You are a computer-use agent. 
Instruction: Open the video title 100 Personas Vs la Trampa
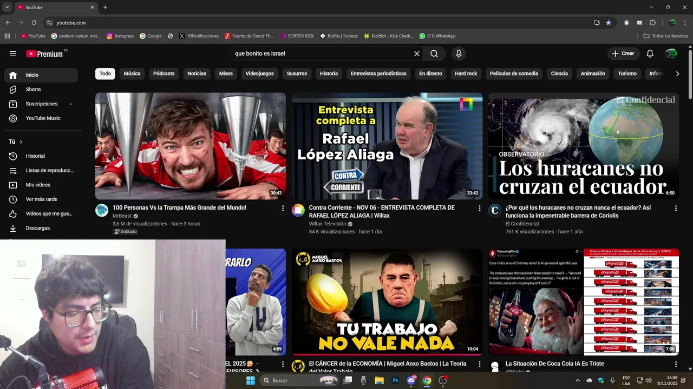coord(179,207)
